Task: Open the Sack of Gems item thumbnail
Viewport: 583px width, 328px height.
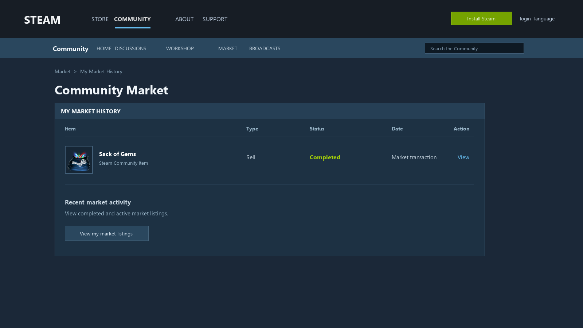Action: click(79, 160)
